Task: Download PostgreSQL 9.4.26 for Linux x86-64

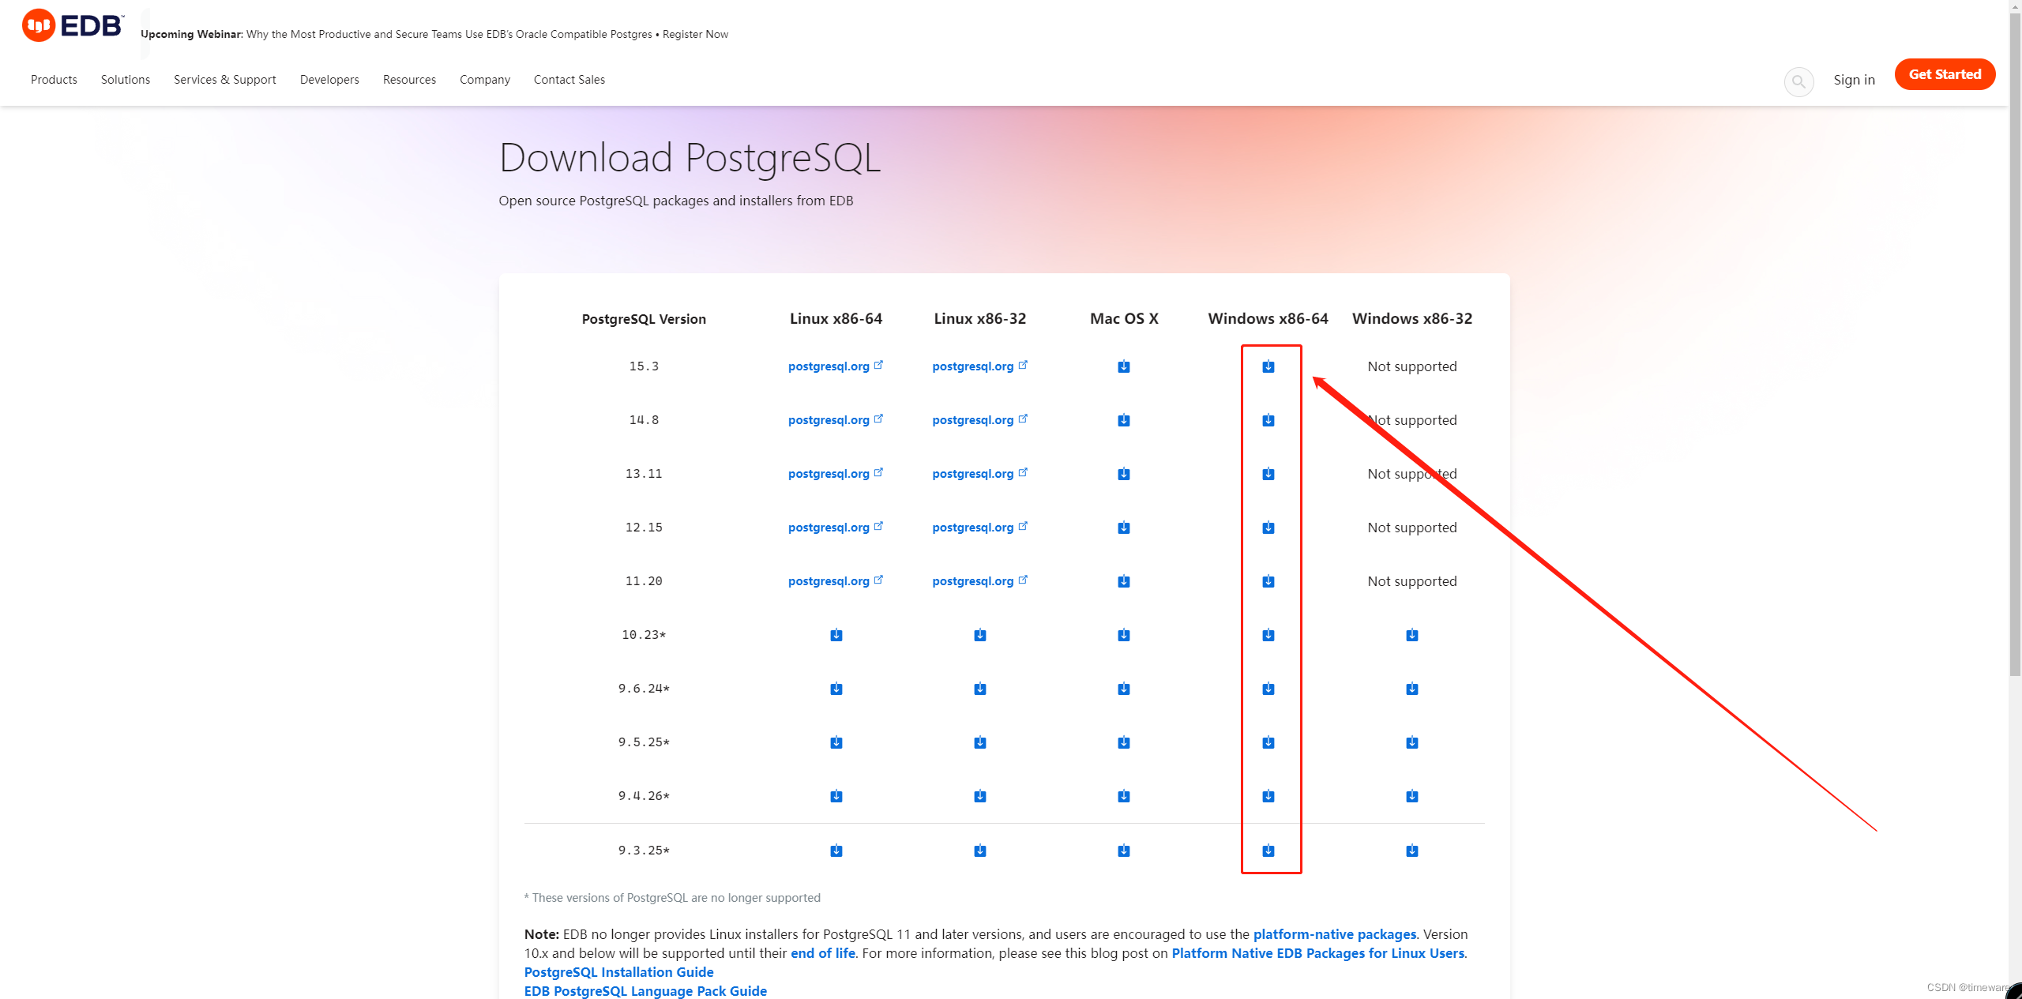Action: pyautogui.click(x=836, y=796)
